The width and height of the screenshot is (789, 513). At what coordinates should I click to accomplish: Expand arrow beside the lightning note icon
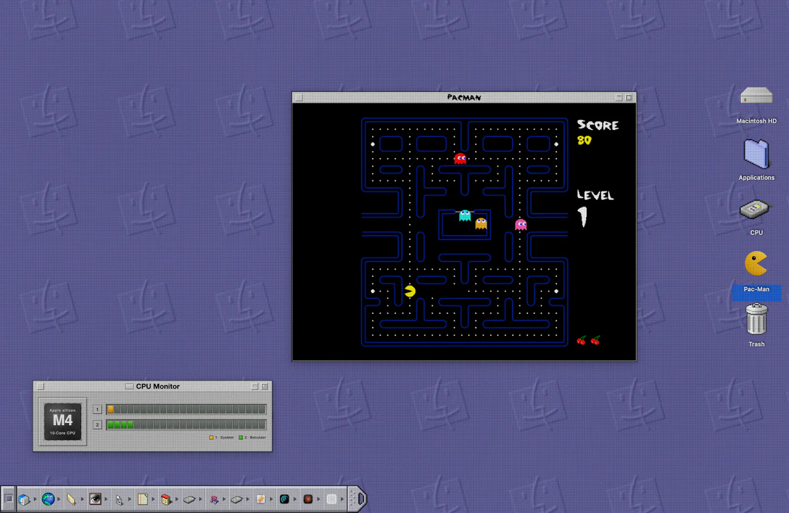(x=272, y=499)
